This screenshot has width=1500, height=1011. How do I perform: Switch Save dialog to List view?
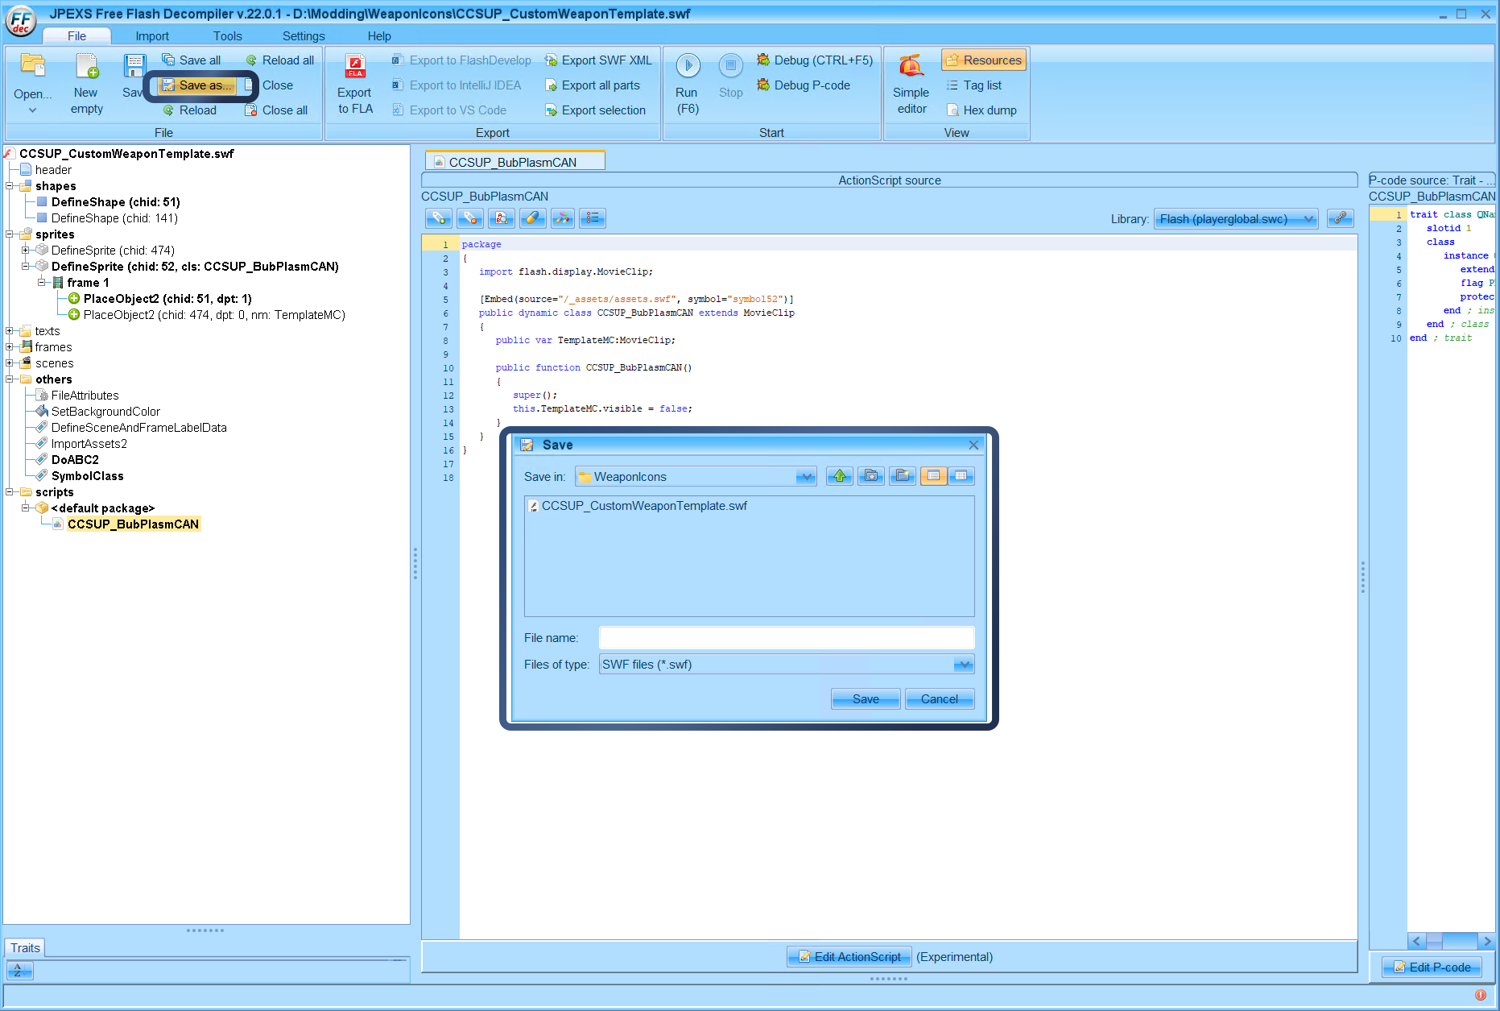tap(933, 476)
